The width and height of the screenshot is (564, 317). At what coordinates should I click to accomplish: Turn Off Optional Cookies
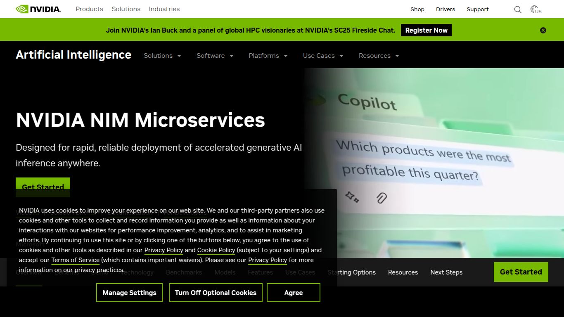click(215, 293)
